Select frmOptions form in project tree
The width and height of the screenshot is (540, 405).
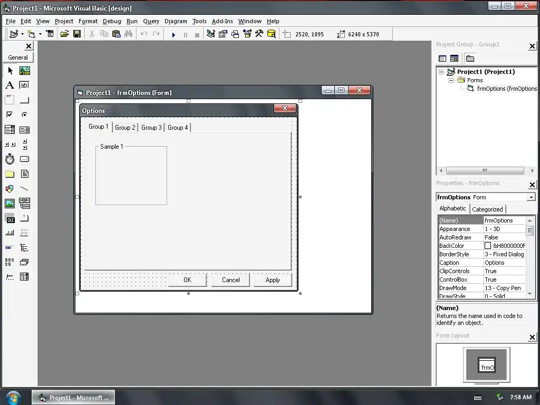(507, 89)
